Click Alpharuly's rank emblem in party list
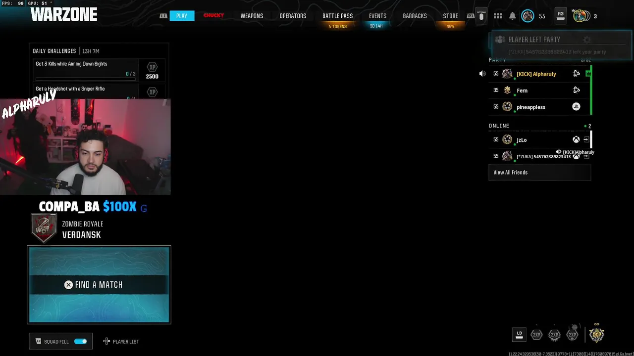This screenshot has width=634, height=356. pyautogui.click(x=507, y=74)
